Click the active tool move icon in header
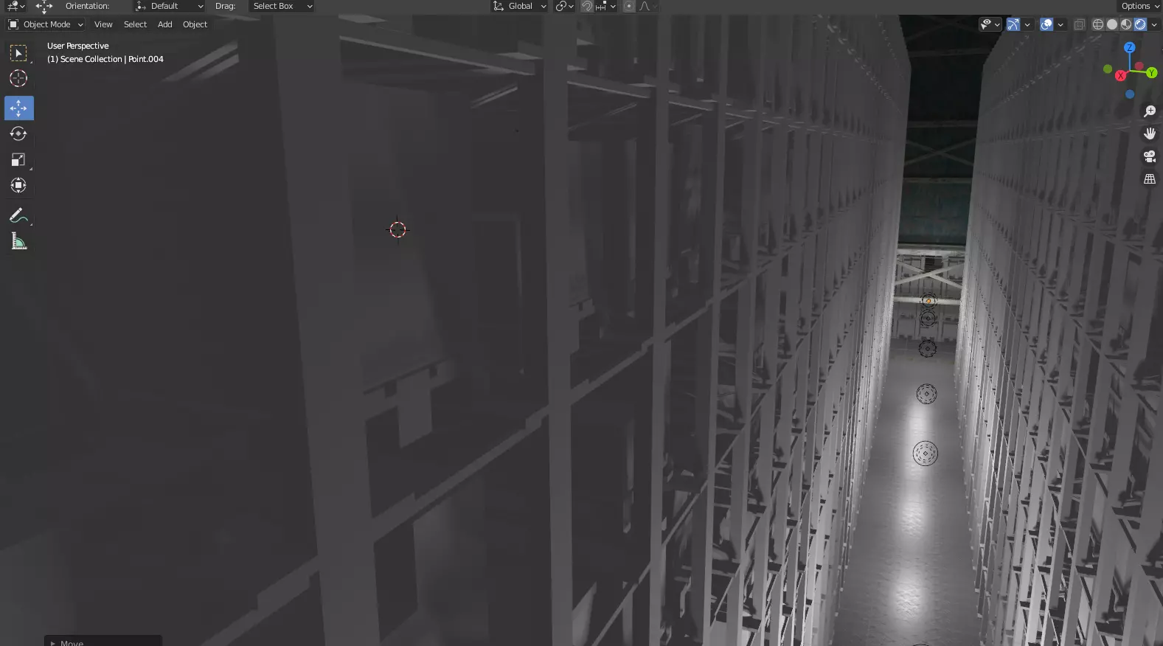Image resolution: width=1163 pixels, height=646 pixels. click(x=44, y=6)
